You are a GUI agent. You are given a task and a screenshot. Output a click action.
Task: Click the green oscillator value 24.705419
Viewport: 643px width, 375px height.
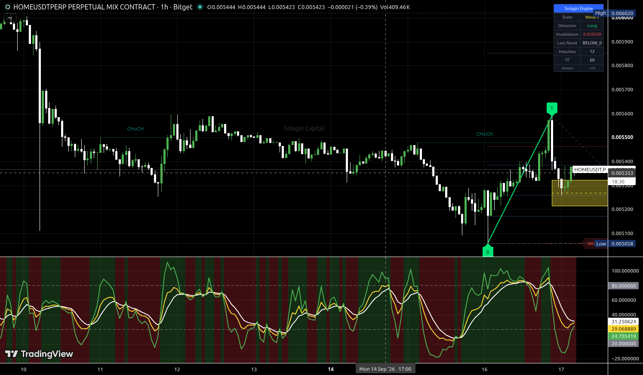[x=624, y=336]
